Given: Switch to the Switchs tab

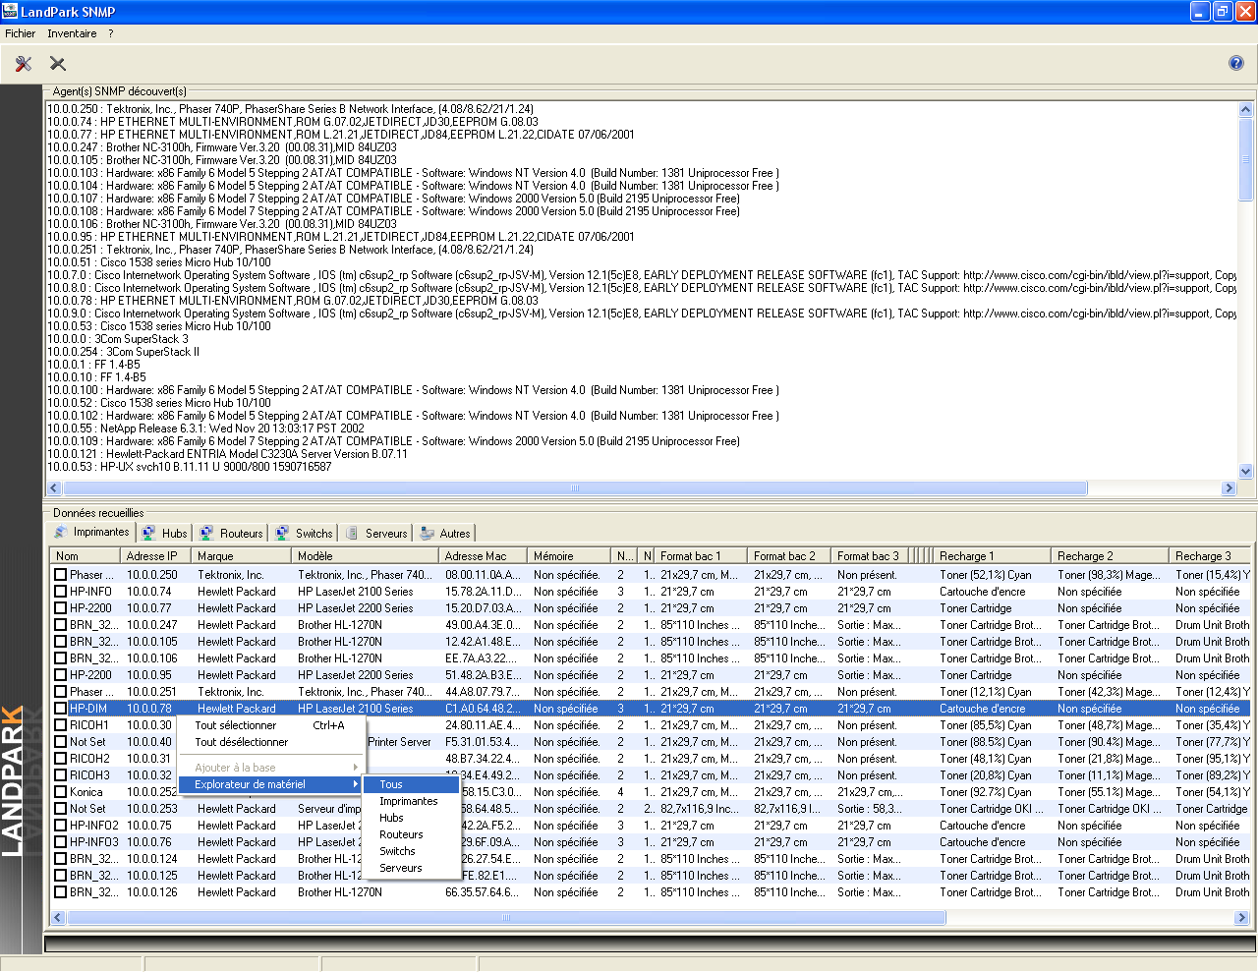Looking at the screenshot, I should [305, 533].
